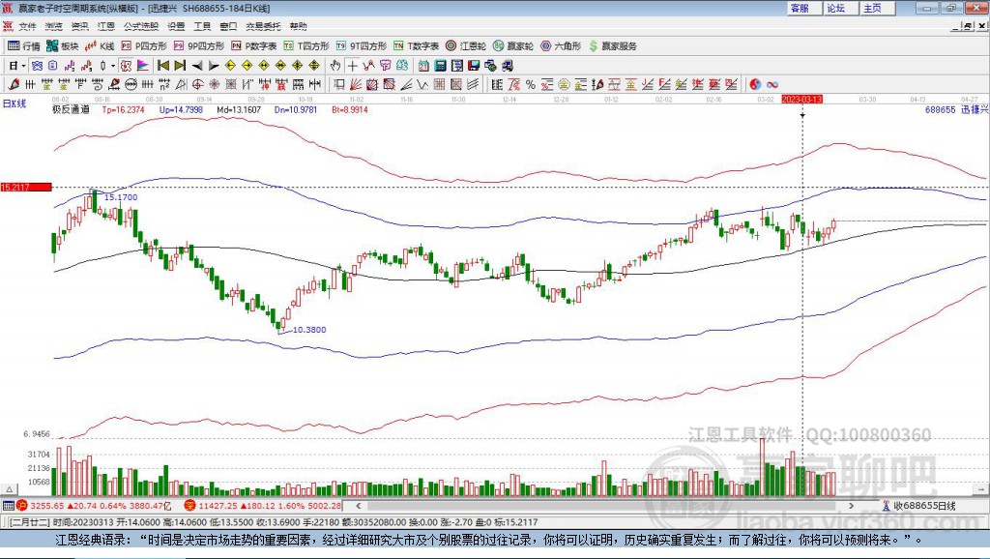Select the red pencil drawing tool

tap(14, 85)
